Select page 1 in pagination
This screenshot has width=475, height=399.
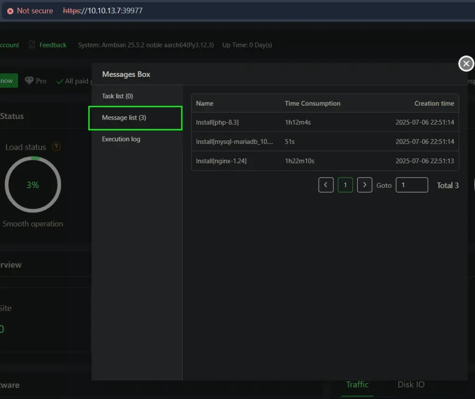[x=345, y=184]
